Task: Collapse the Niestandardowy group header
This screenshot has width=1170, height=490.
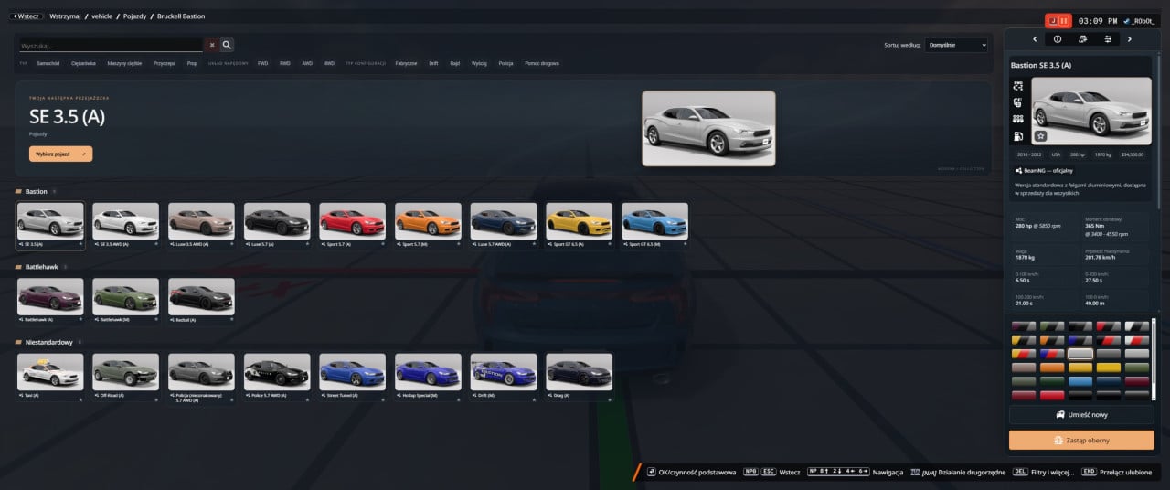Action: [x=48, y=342]
